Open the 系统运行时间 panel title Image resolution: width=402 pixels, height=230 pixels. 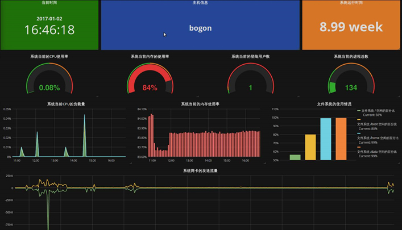pos(351,3)
